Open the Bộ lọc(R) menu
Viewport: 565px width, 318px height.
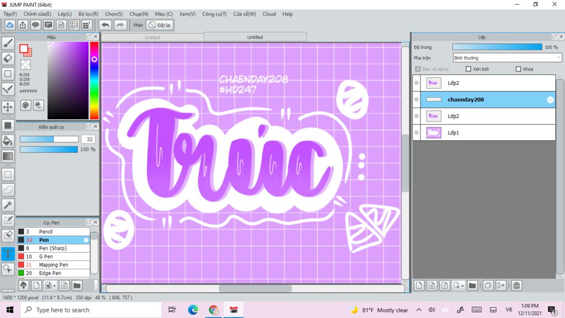88,14
